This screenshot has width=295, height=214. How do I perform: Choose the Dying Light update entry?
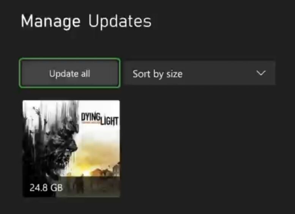[x=71, y=149]
